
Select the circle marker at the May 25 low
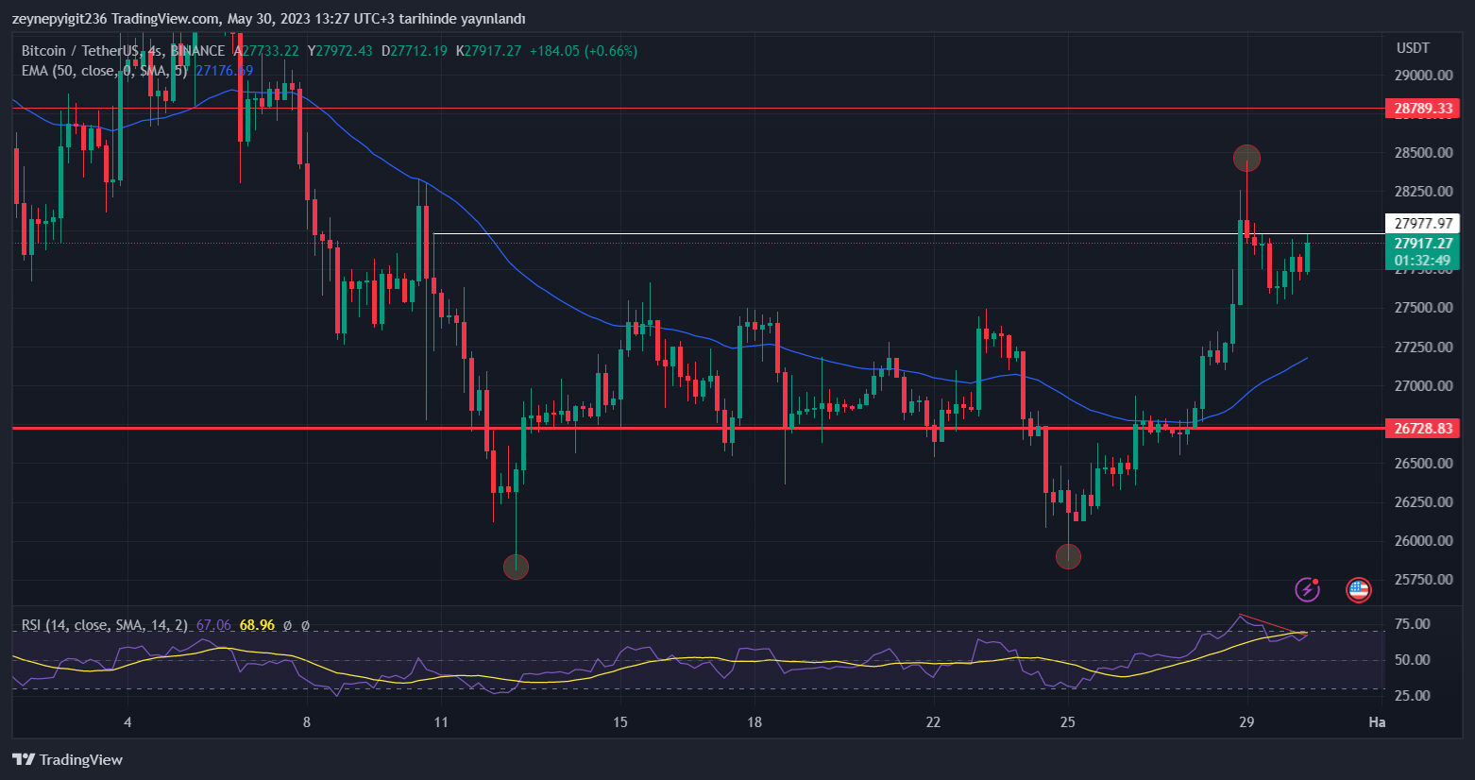click(x=1068, y=557)
